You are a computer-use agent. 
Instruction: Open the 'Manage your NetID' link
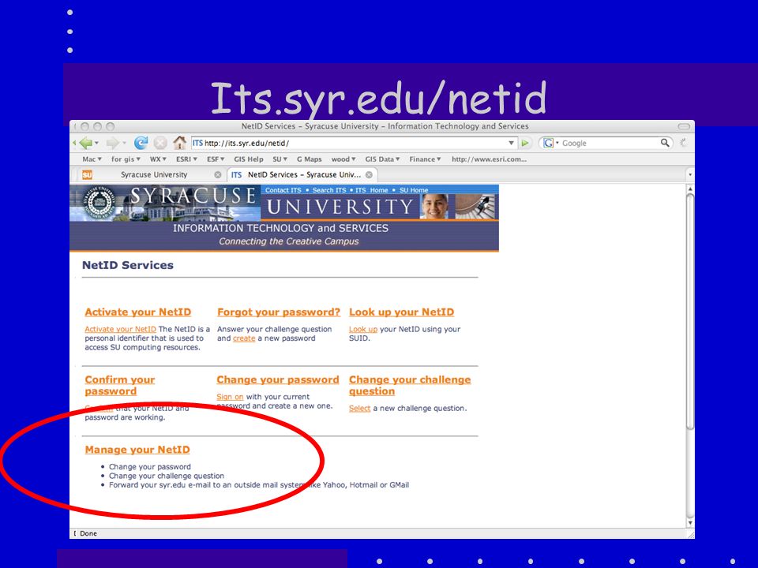(x=137, y=450)
